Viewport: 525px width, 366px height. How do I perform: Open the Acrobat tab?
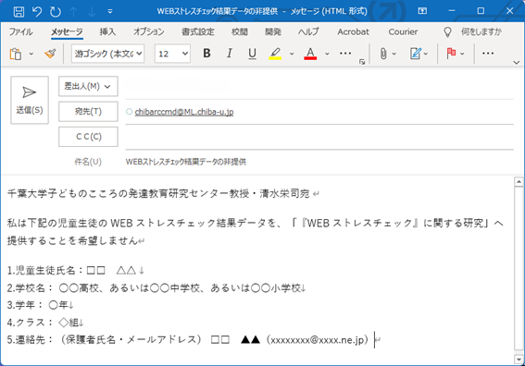point(353,31)
